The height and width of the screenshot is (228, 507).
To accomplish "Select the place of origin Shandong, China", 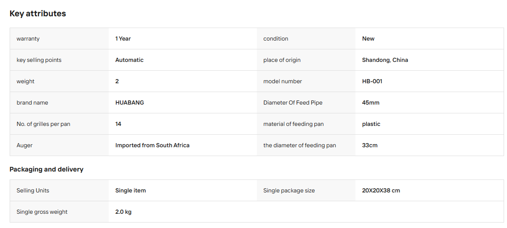I will point(385,60).
